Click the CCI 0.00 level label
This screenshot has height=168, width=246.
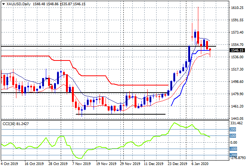click(x=234, y=142)
